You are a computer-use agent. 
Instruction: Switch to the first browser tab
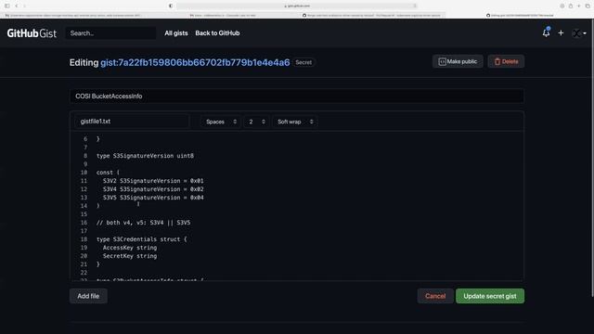point(74,15)
